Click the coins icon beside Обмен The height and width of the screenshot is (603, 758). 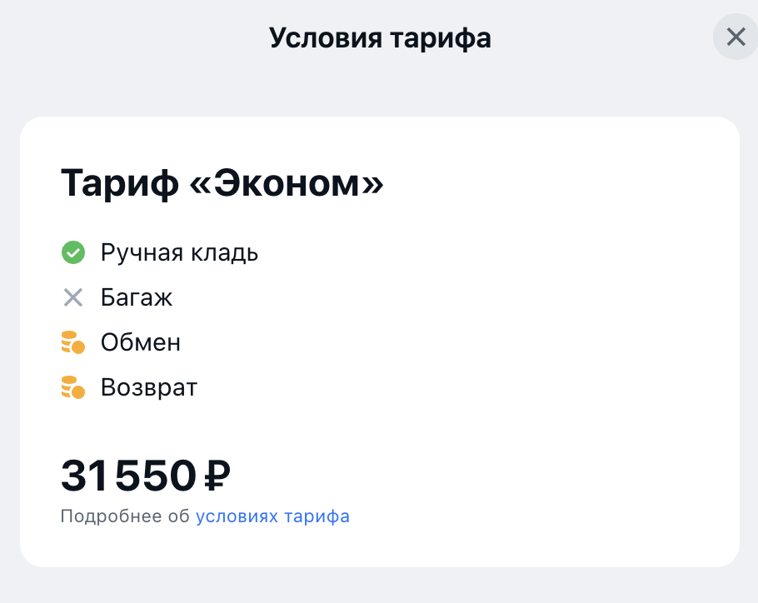(73, 342)
